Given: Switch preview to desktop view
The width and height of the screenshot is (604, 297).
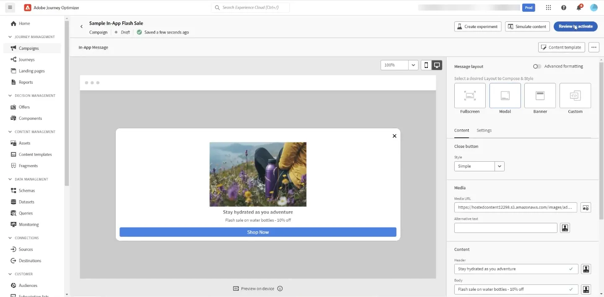Looking at the screenshot, I should pyautogui.click(x=437, y=65).
